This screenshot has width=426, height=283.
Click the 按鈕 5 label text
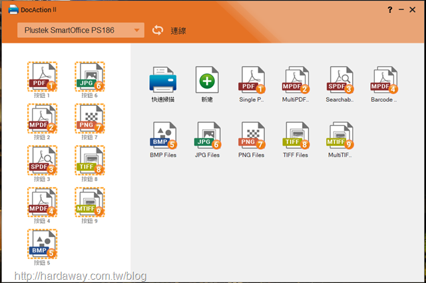point(42,263)
